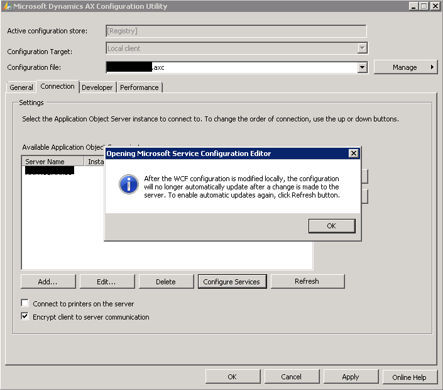Click the Refresh button
Screen dimensions: 443x390
pos(307,281)
